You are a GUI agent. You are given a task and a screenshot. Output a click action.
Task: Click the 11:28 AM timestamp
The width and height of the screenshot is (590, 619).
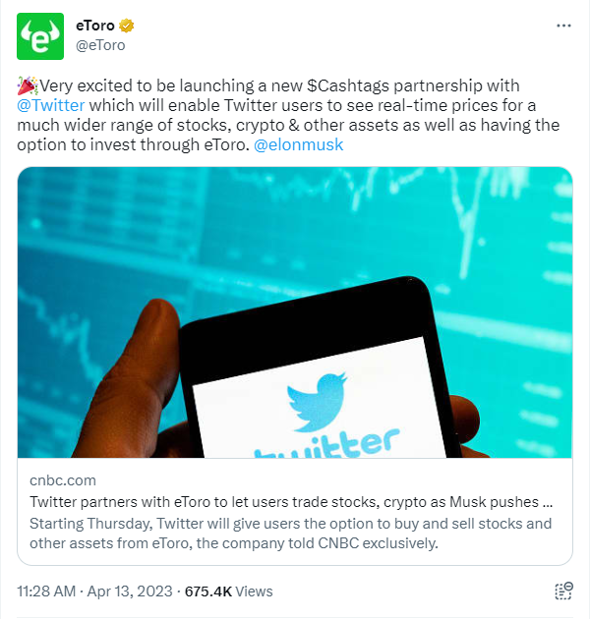(x=46, y=591)
